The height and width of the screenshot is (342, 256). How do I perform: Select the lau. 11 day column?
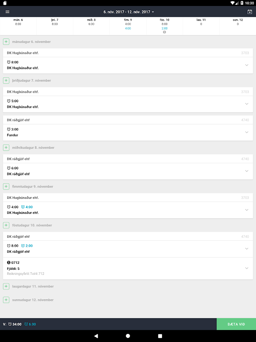click(x=201, y=26)
